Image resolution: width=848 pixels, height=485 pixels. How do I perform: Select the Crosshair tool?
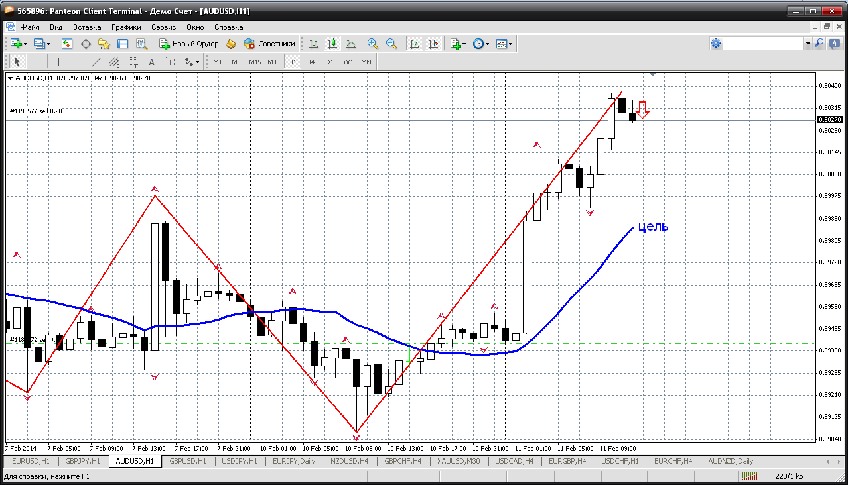36,62
